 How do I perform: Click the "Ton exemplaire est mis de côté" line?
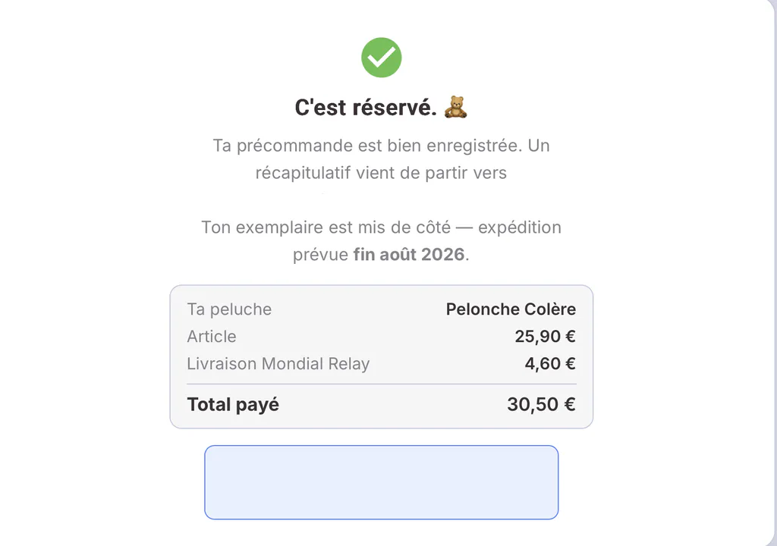click(326, 227)
